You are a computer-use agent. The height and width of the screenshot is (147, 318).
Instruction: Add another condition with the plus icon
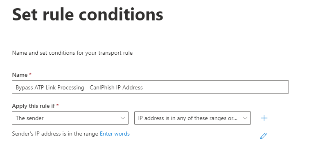(x=264, y=118)
